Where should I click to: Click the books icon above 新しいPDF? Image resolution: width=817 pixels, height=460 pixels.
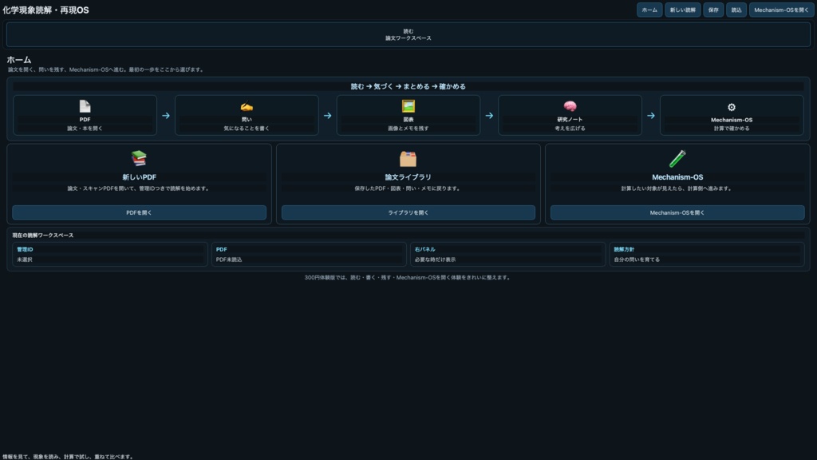(139, 158)
